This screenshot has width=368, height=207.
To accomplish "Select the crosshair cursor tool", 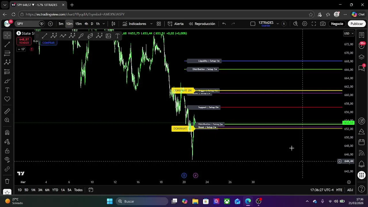I will [x=7, y=35].
